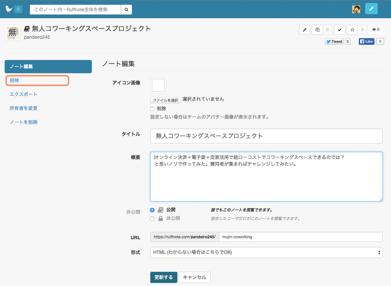The width and height of the screenshot is (391, 286).
Task: Click the 更新する button
Action: point(163,277)
